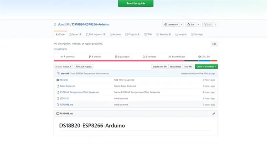267x146 pixels.
Task: Click the stargazers count next to Star
Action: [x=198, y=24]
